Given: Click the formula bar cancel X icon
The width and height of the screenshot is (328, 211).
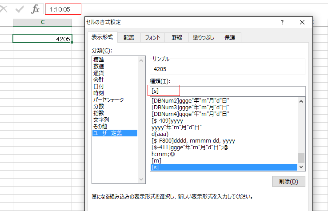Looking at the screenshot, I should (3, 9).
